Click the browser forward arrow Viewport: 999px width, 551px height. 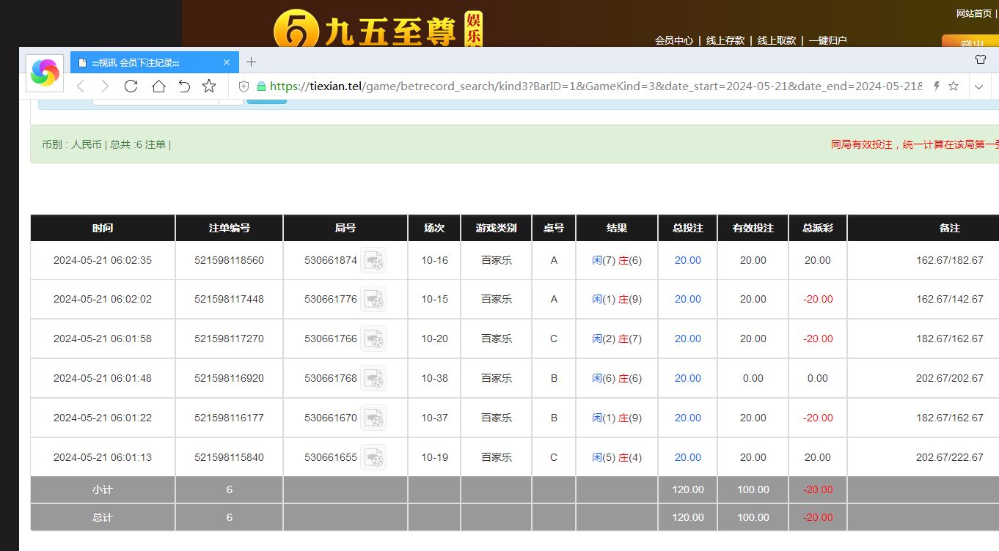click(105, 86)
